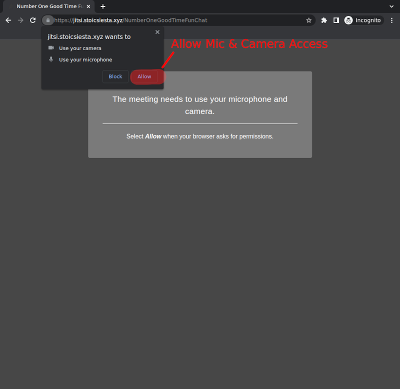Open the Extensions puzzle icon
The height and width of the screenshot is (389, 400).
(x=324, y=20)
